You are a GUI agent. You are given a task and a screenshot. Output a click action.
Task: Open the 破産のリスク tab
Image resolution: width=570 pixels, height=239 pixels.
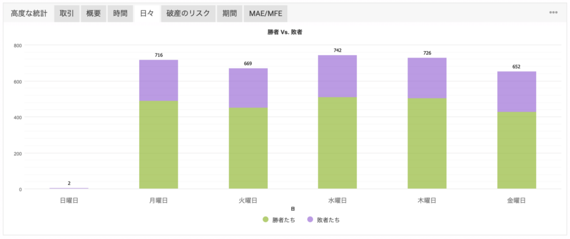pos(188,13)
